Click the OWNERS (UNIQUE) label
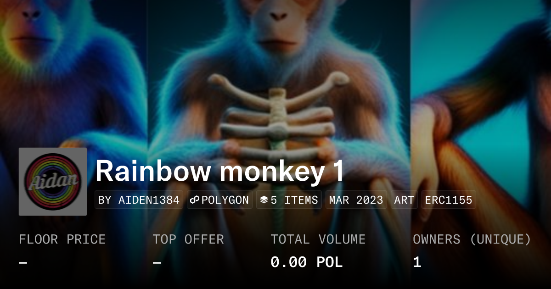 (x=472, y=239)
